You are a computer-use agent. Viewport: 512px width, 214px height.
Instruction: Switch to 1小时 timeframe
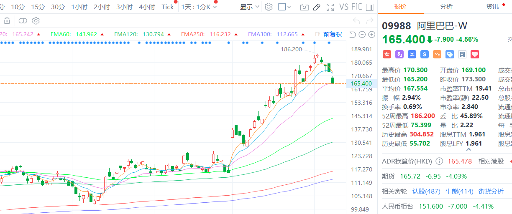click(79, 7)
